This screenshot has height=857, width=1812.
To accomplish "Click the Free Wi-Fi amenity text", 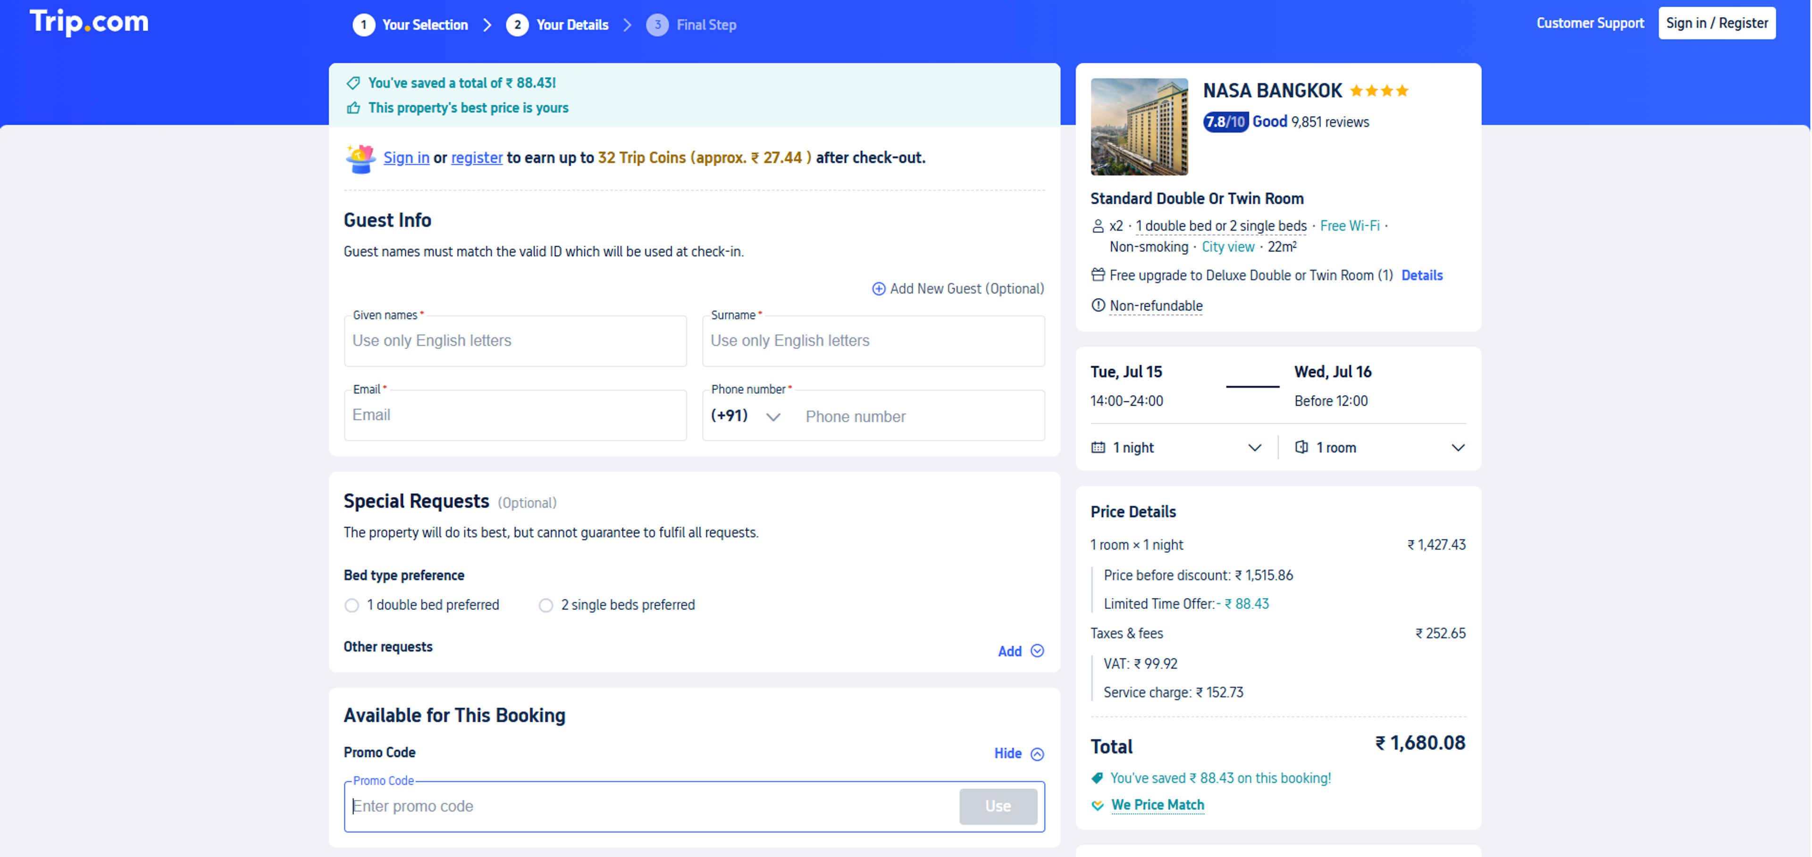I will [1349, 225].
